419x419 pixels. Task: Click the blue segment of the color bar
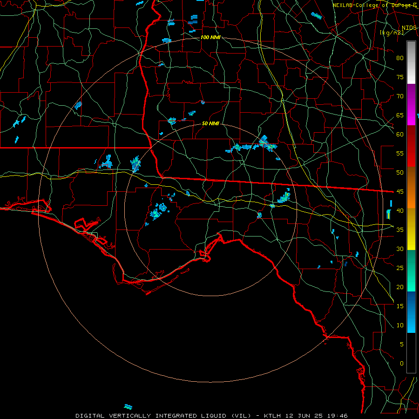tap(411, 312)
